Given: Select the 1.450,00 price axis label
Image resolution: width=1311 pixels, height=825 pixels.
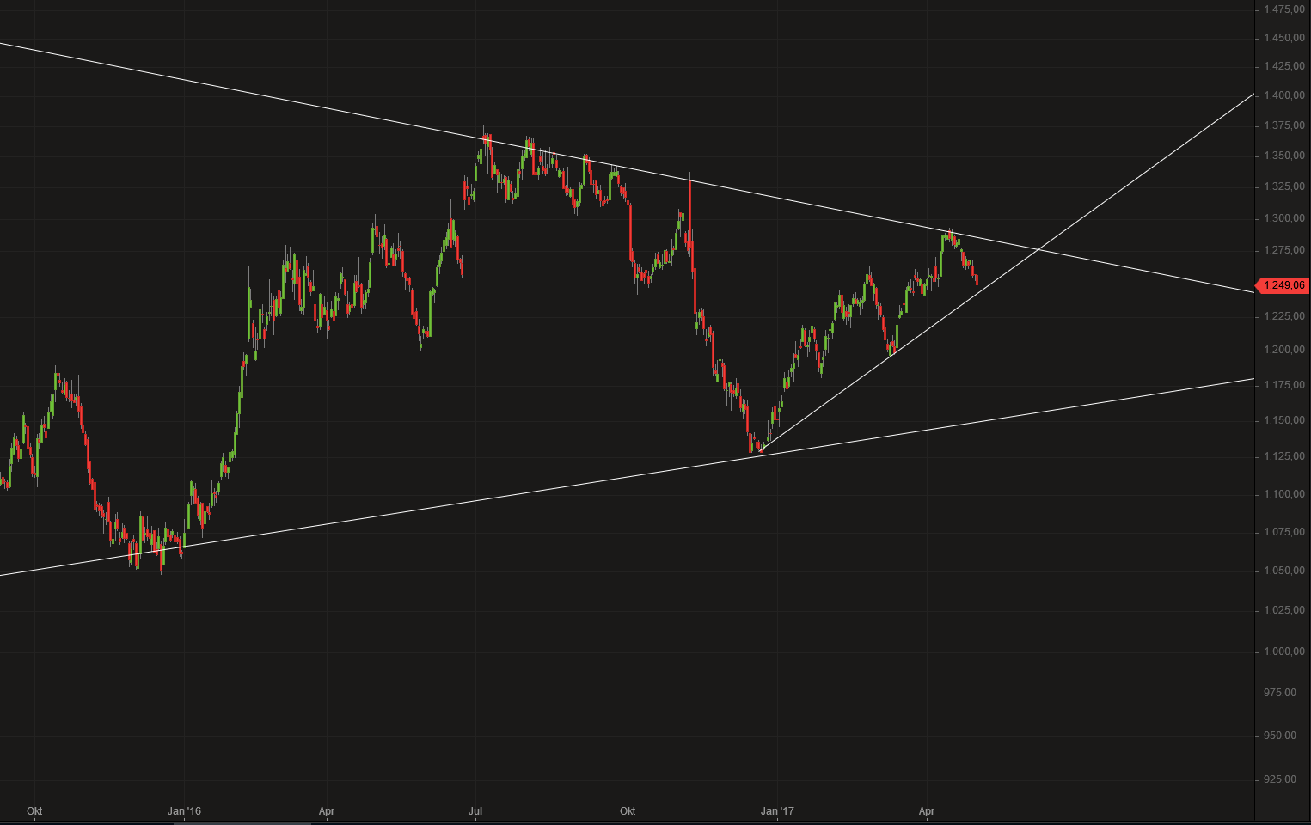Looking at the screenshot, I should pos(1284,38).
